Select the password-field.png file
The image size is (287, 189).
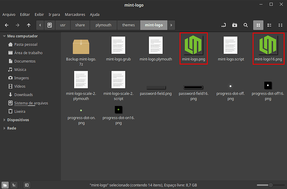[156, 87]
